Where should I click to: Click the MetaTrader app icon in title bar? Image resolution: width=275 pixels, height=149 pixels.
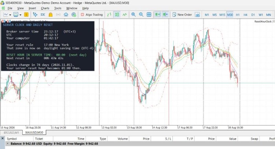pyautogui.click(x=2, y=3)
